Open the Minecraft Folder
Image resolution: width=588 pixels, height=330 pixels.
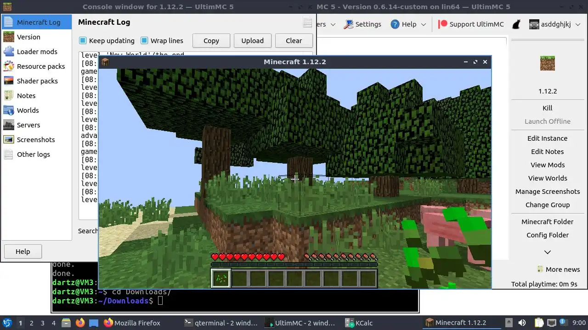(548, 222)
